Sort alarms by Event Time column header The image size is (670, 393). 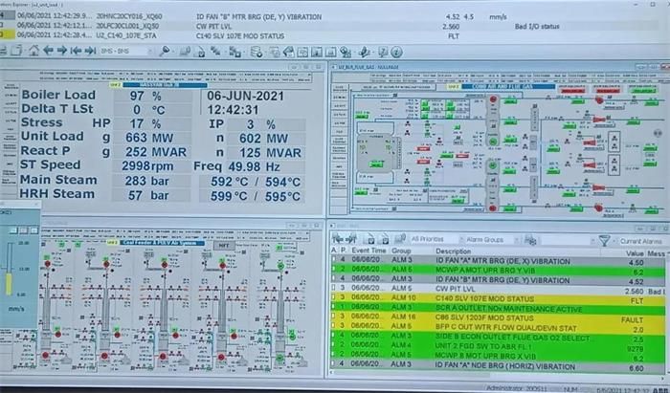(371, 251)
